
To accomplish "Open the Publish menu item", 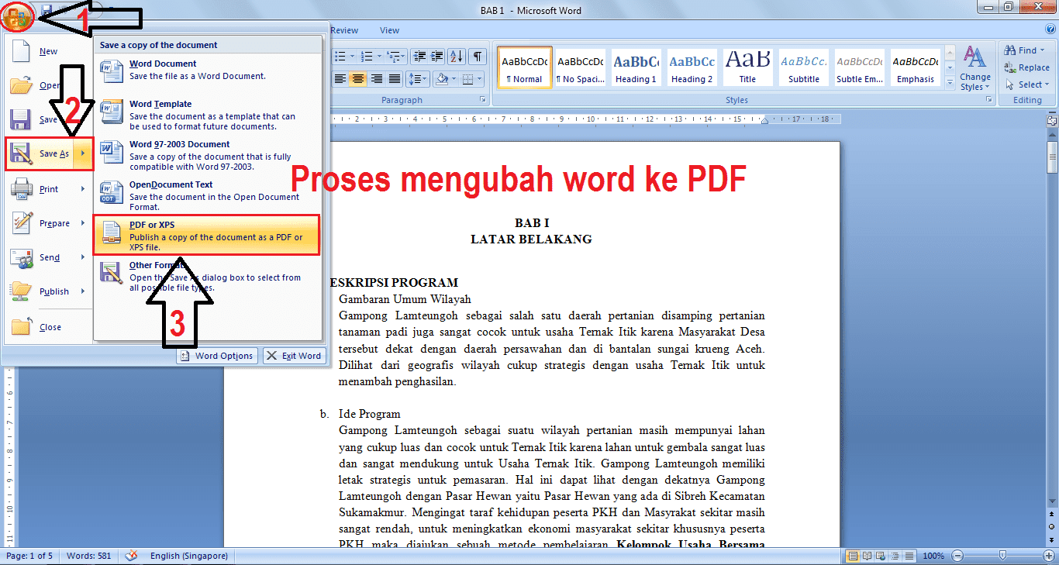I will [x=48, y=291].
